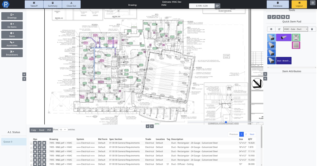Check the checkbox on the S1 Diffuser row

pos(31,164)
